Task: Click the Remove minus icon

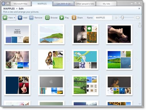Action: (31, 18)
